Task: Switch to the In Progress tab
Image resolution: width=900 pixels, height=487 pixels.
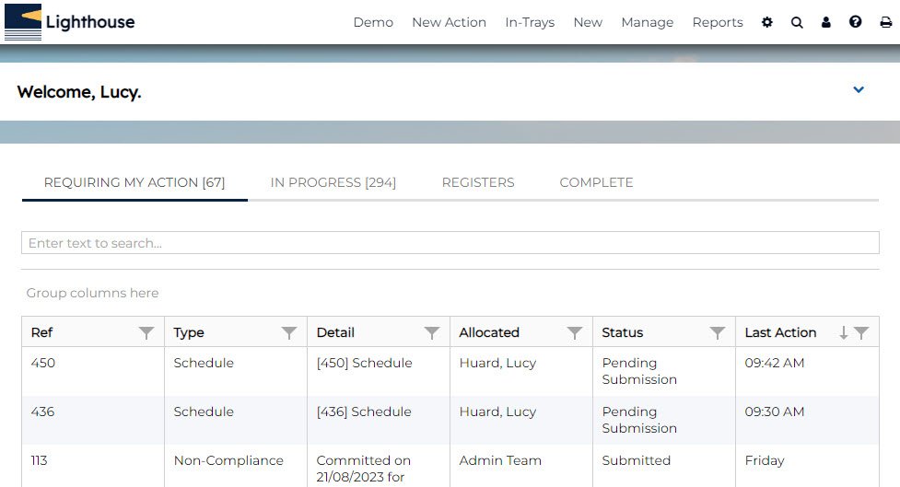Action: (x=333, y=182)
